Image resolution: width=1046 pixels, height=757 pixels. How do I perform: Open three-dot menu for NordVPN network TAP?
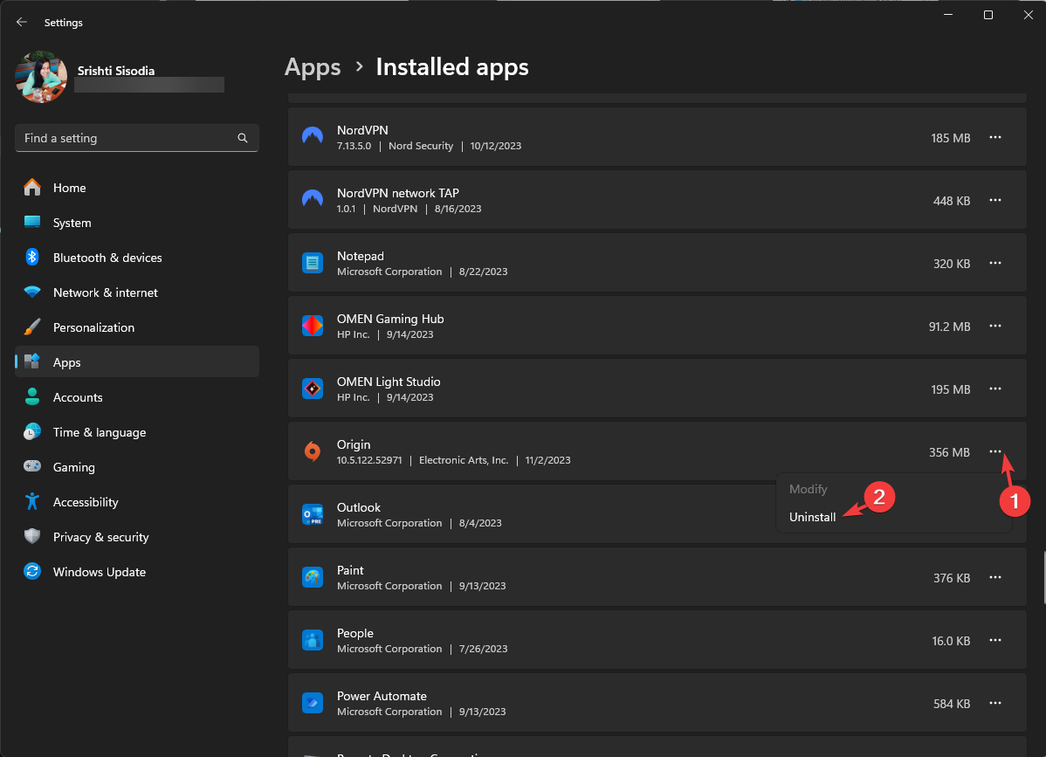click(x=994, y=200)
